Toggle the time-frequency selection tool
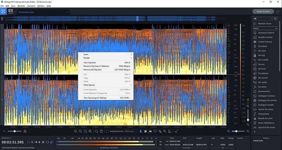Screen dimensions: 282x150 (146, 131)
